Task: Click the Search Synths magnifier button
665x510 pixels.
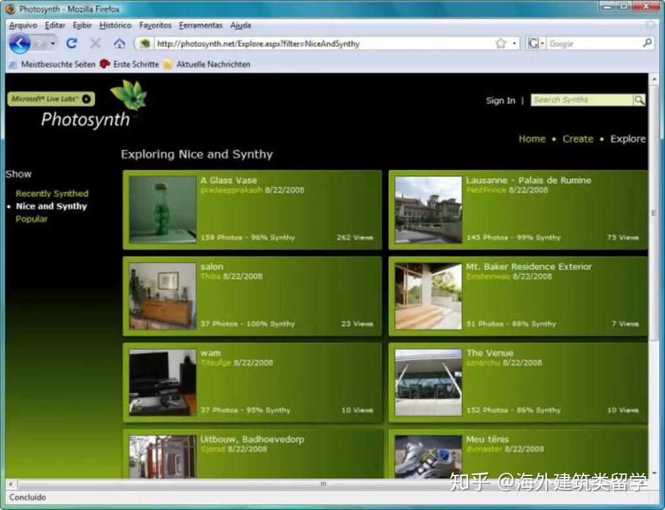Action: pos(639,100)
